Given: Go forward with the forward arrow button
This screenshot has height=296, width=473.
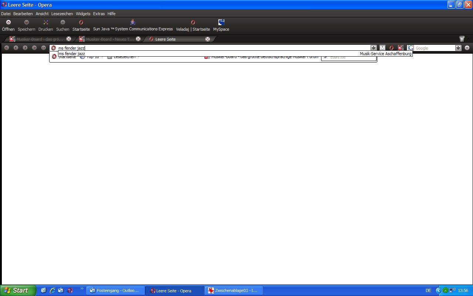Looking at the screenshot, I should [x=25, y=48].
